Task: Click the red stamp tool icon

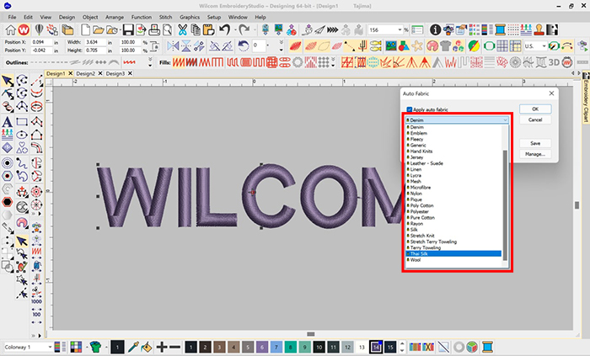Action: point(539,29)
